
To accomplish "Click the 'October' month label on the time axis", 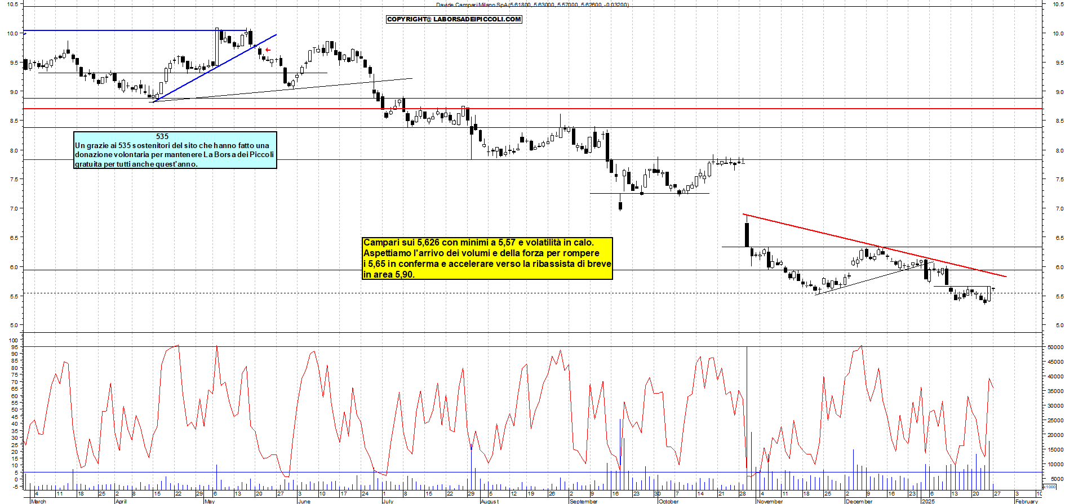I will click(669, 501).
